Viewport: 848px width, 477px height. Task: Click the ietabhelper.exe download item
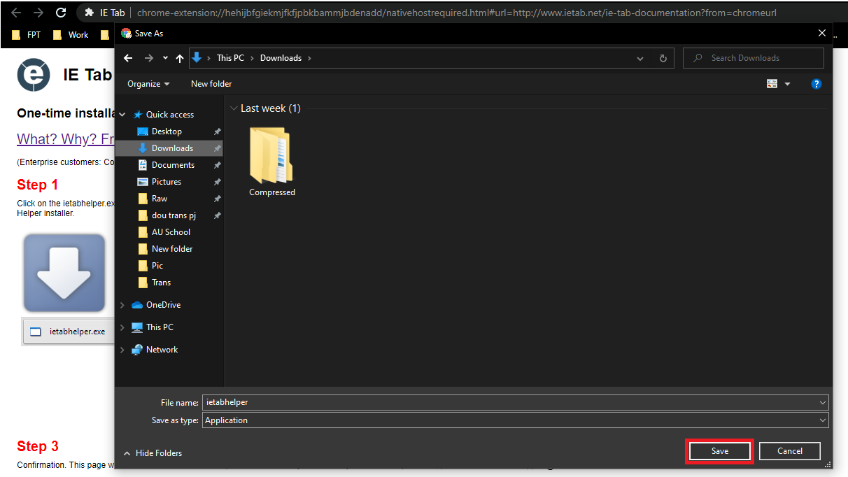pos(69,332)
